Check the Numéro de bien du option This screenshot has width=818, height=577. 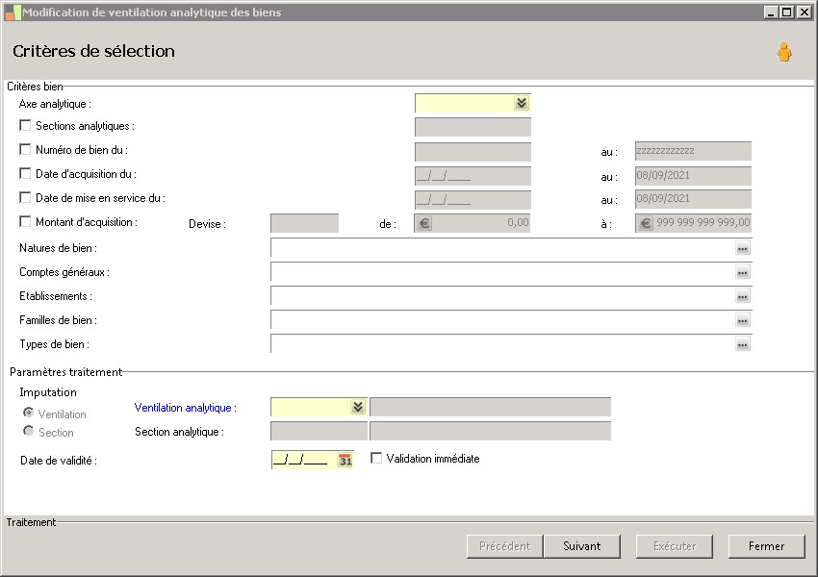pyautogui.click(x=25, y=149)
